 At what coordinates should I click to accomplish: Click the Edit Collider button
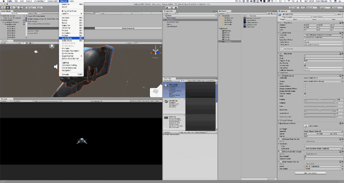click(306, 126)
